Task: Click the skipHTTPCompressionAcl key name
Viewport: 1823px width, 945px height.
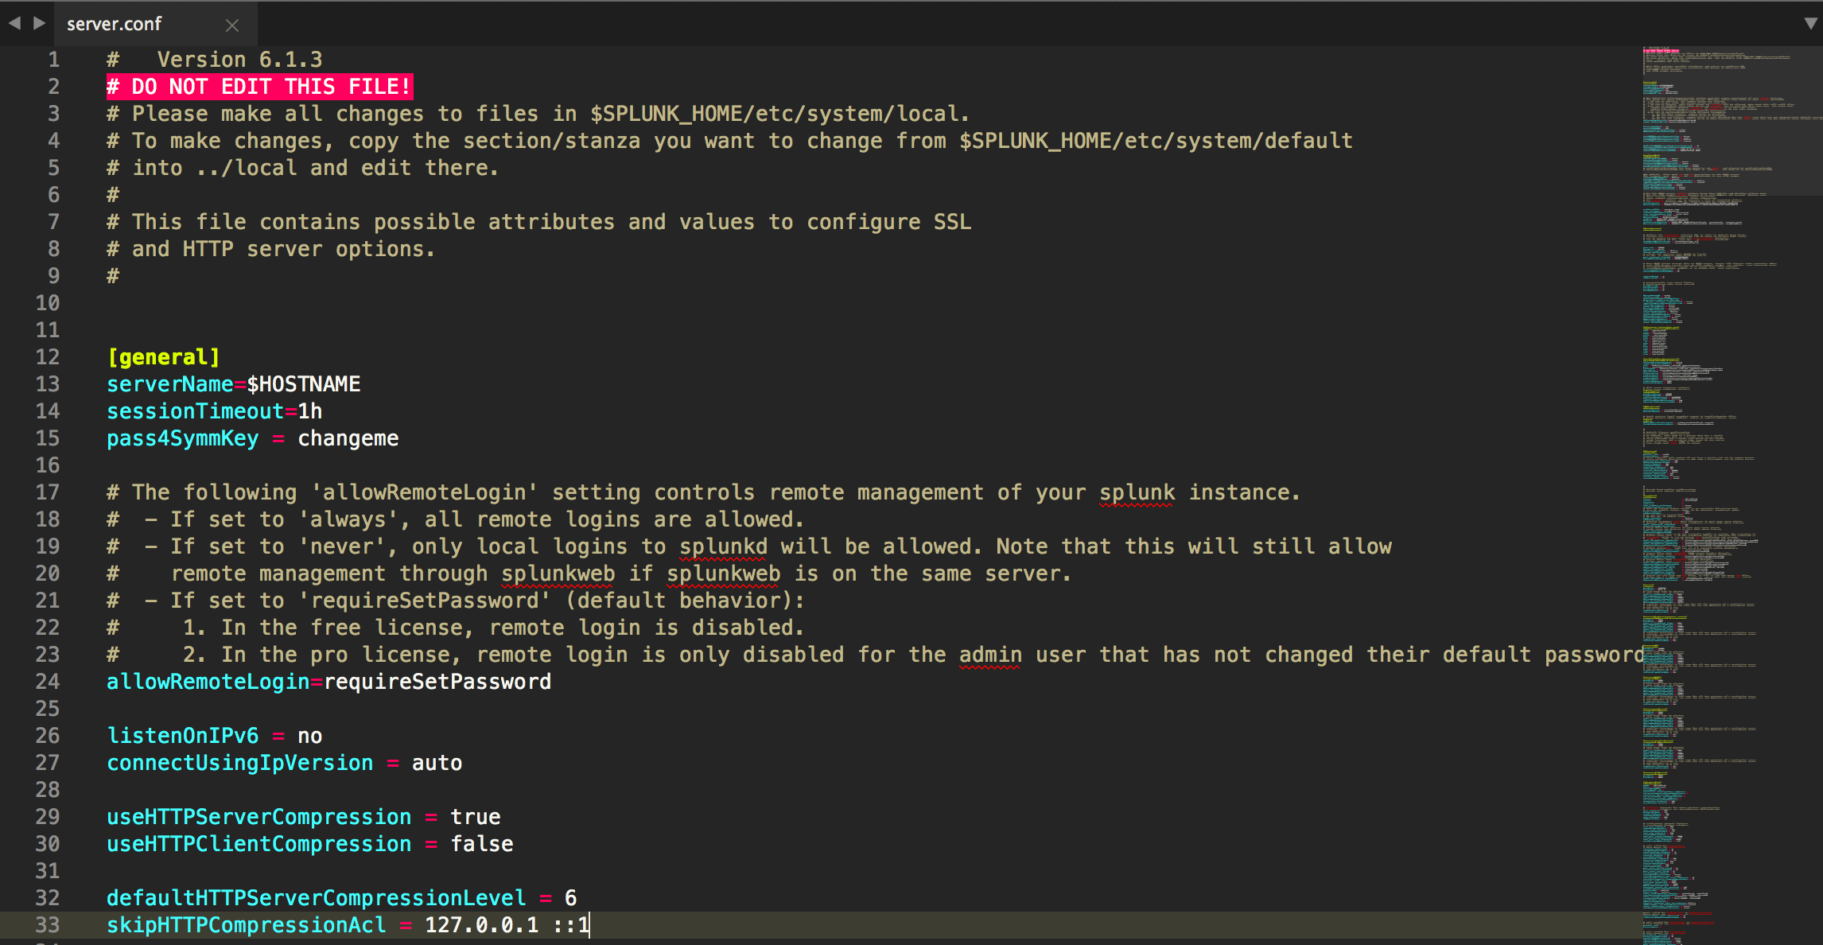Action: tap(246, 925)
